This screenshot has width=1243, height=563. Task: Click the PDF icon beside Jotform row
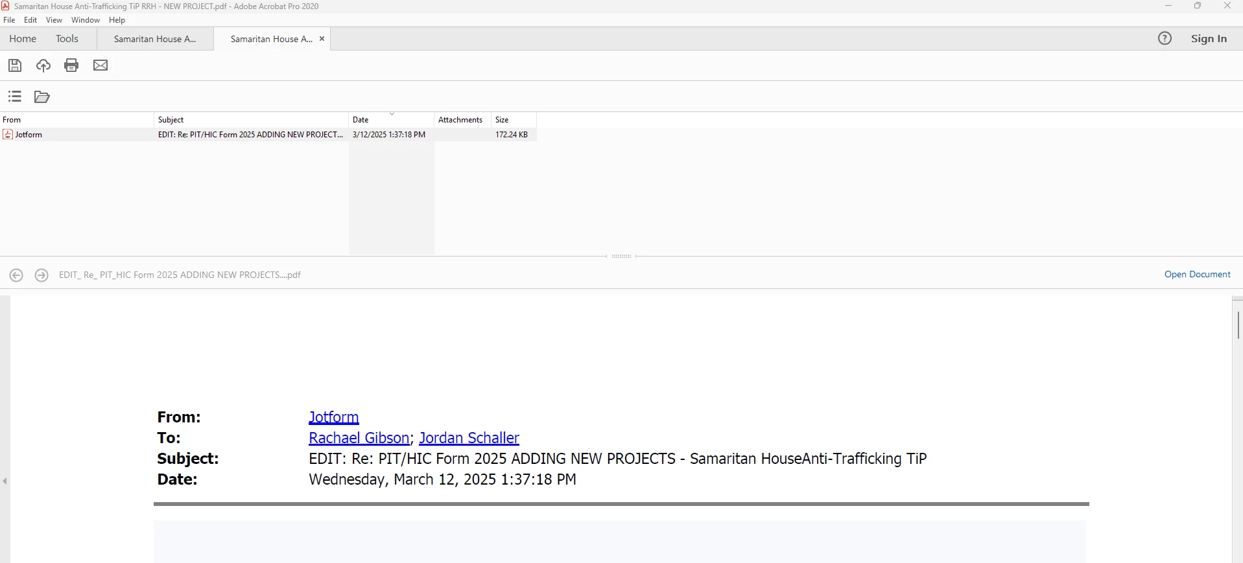[8, 135]
